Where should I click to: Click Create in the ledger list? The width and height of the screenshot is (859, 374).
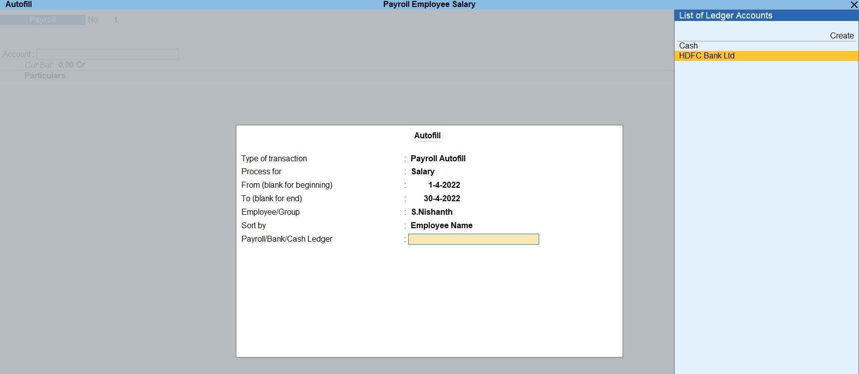842,36
